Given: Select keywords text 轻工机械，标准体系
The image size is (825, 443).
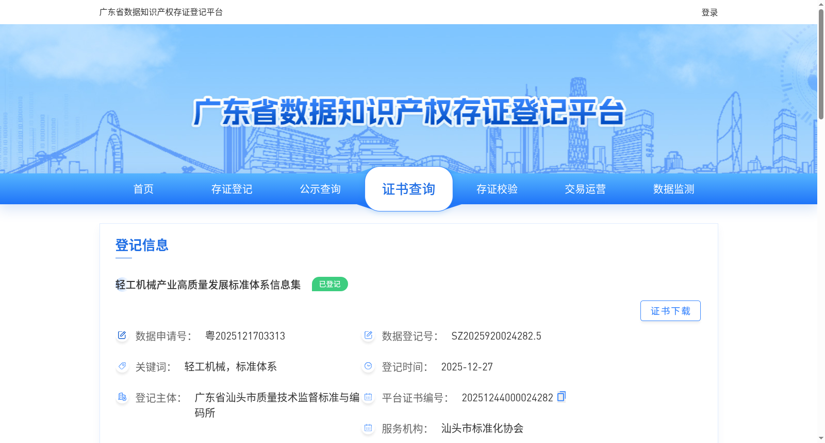Looking at the screenshot, I should (x=230, y=367).
